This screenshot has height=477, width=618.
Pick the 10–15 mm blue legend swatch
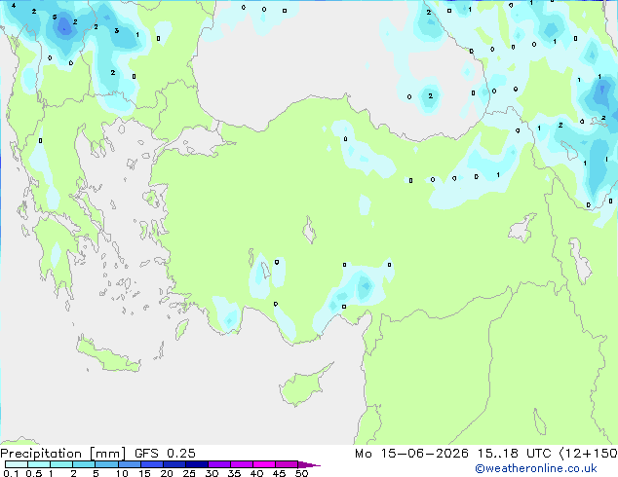[129, 464]
